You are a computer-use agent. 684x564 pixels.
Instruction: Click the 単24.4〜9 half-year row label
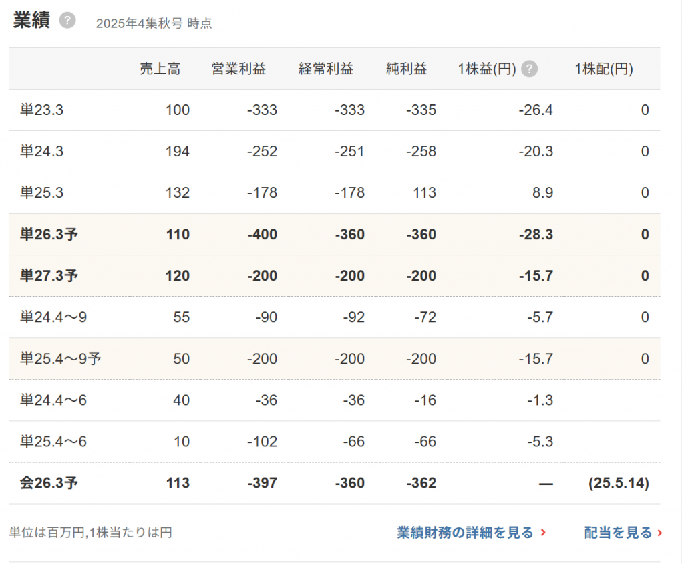[x=53, y=317]
